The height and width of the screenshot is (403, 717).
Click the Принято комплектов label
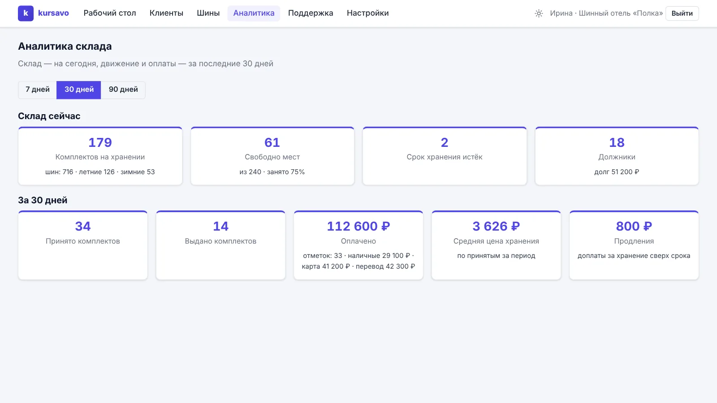(x=83, y=241)
